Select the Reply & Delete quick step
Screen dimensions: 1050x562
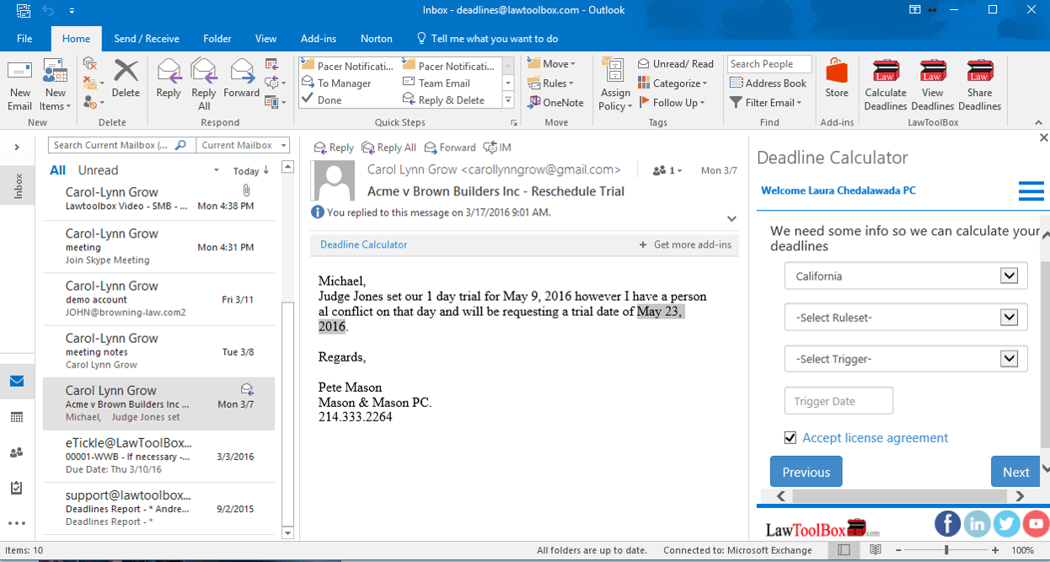(x=444, y=100)
